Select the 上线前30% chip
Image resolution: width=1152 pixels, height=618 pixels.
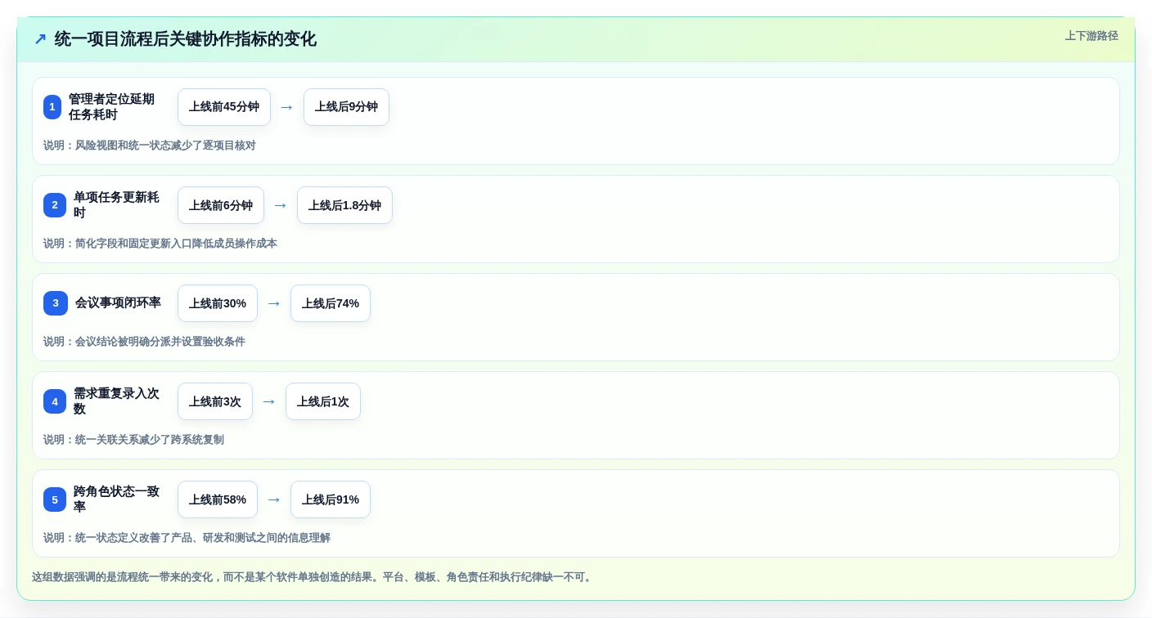(218, 303)
